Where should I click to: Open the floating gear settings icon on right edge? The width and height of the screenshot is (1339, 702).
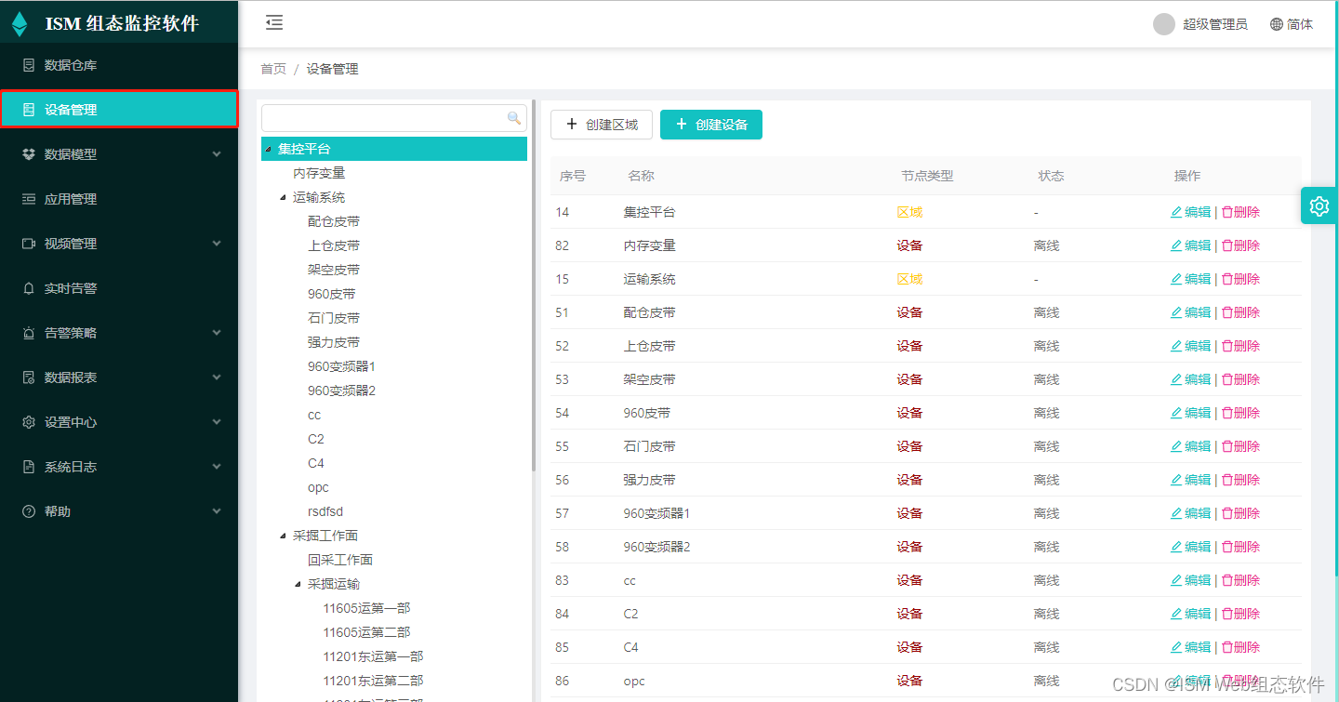[1319, 205]
